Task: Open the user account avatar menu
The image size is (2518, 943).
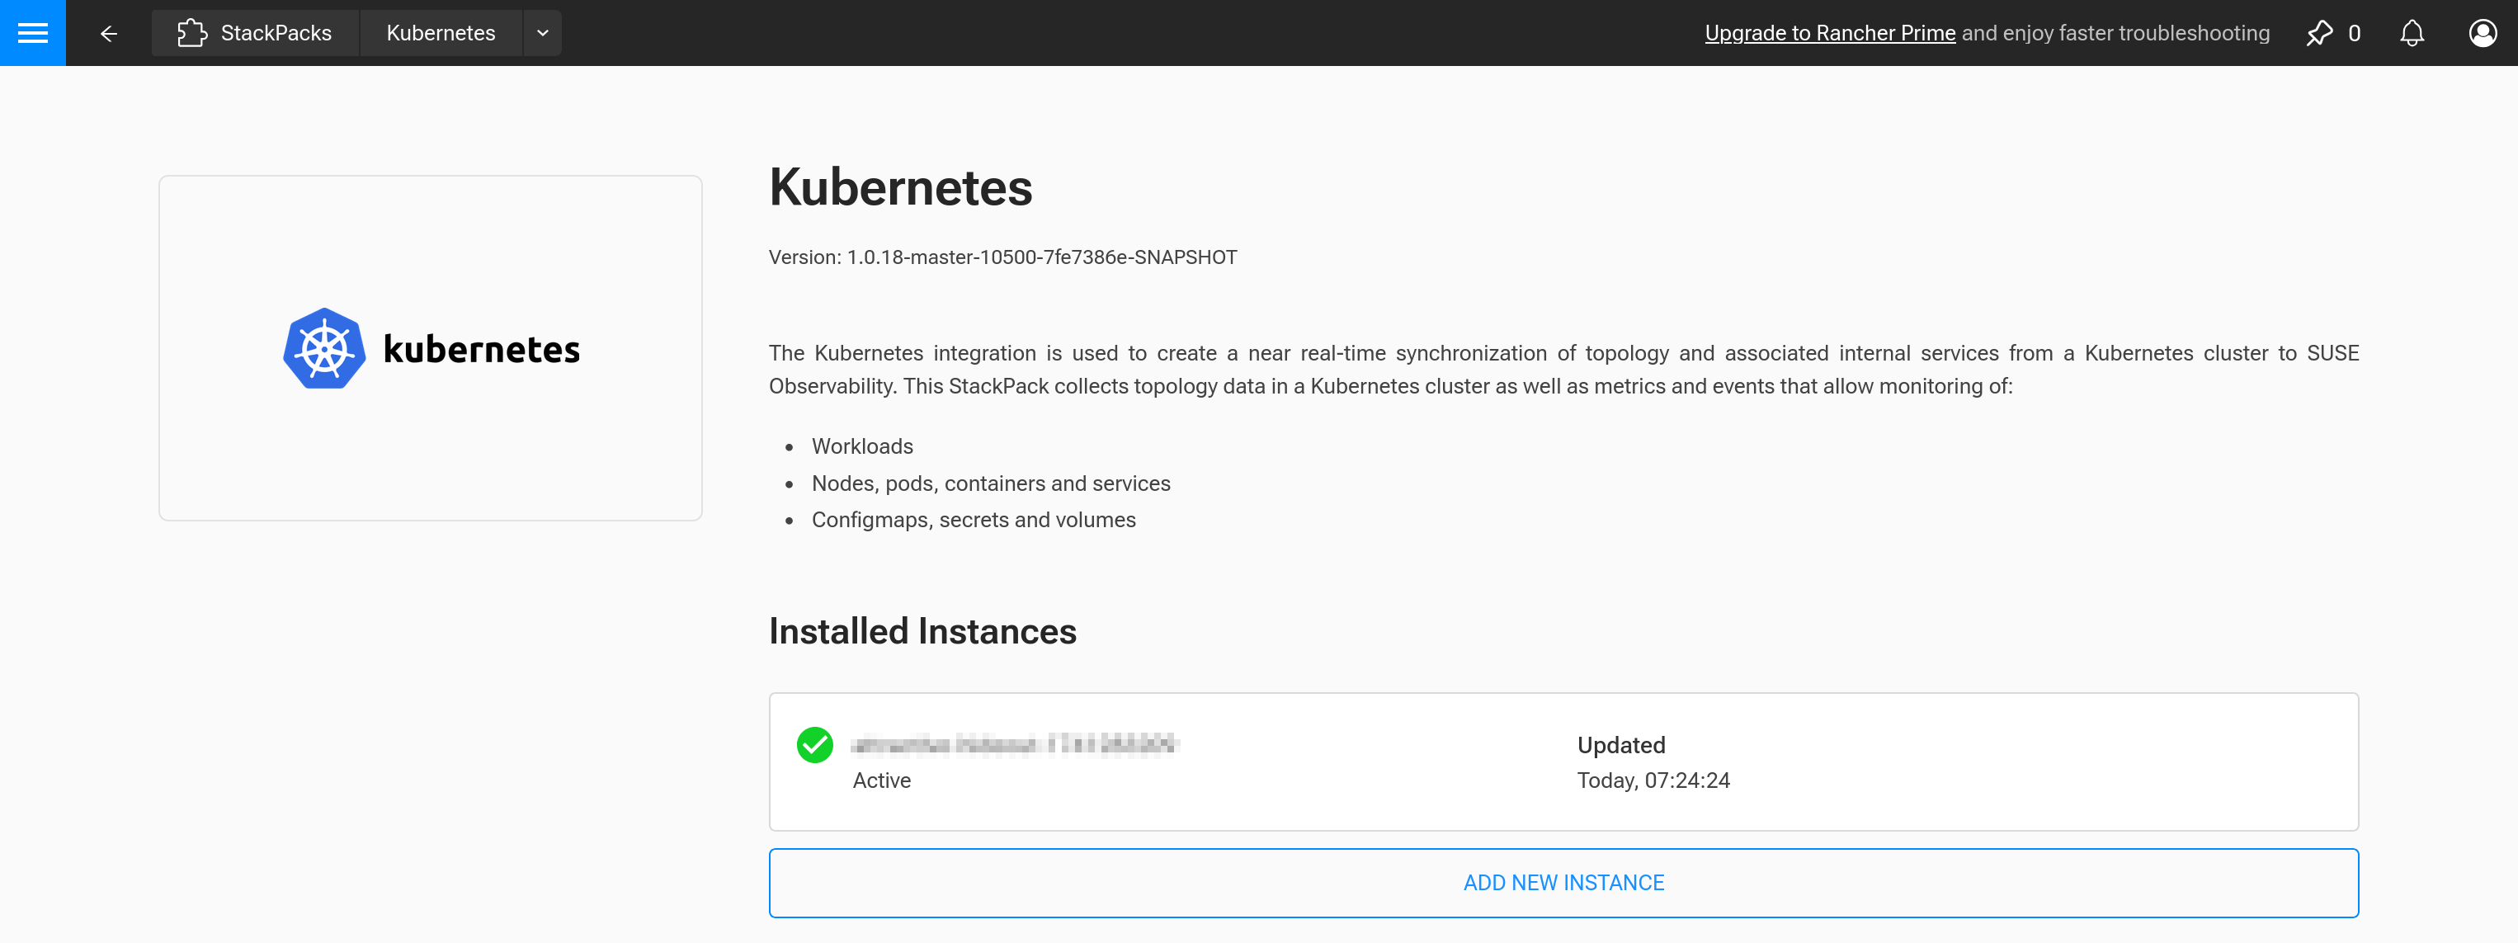Action: tap(2481, 32)
